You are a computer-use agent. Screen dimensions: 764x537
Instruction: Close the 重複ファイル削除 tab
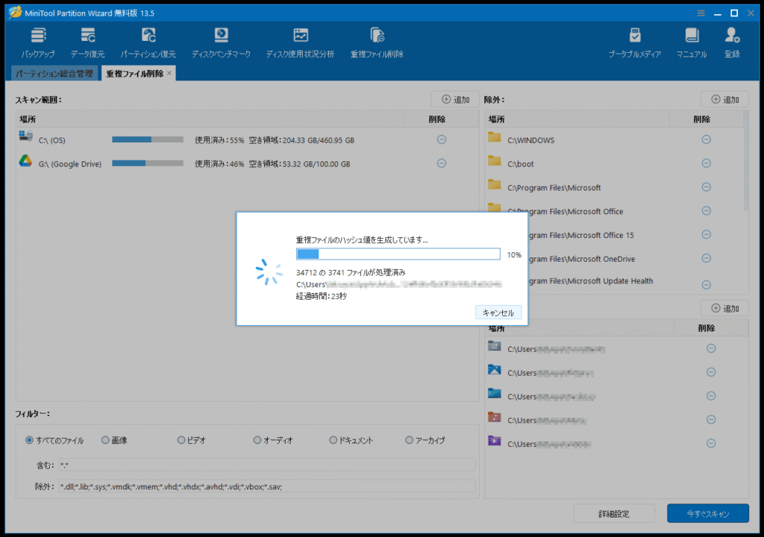pyautogui.click(x=169, y=73)
